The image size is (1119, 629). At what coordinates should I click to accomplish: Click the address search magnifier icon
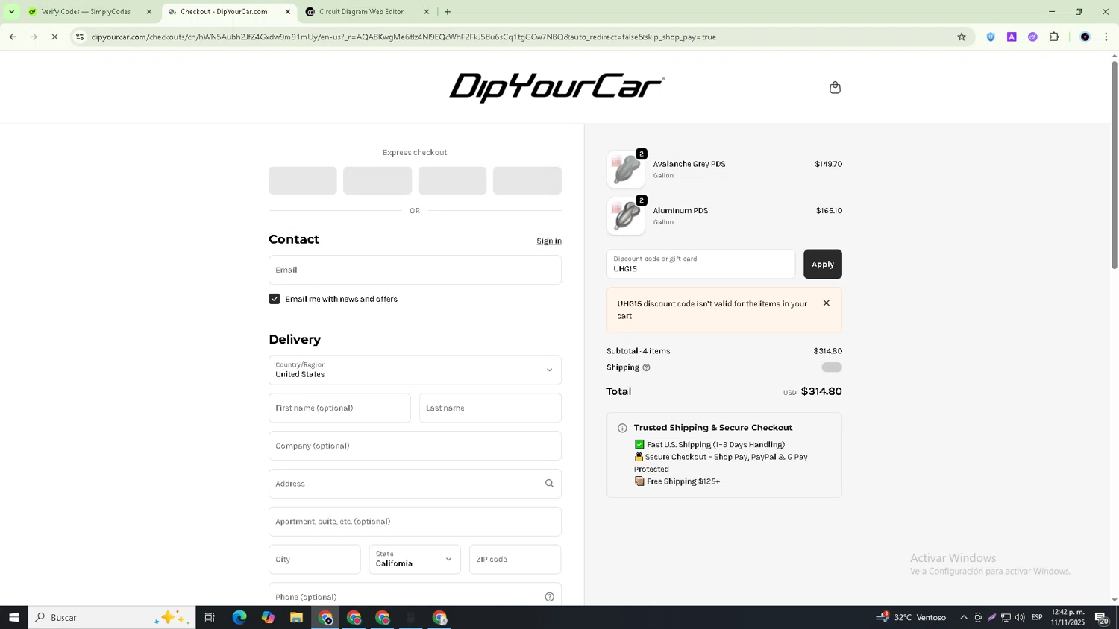click(549, 484)
